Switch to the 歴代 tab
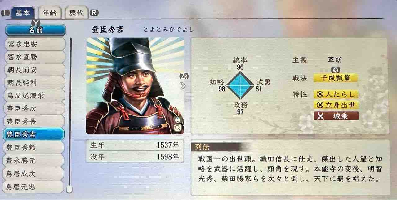 point(77,13)
